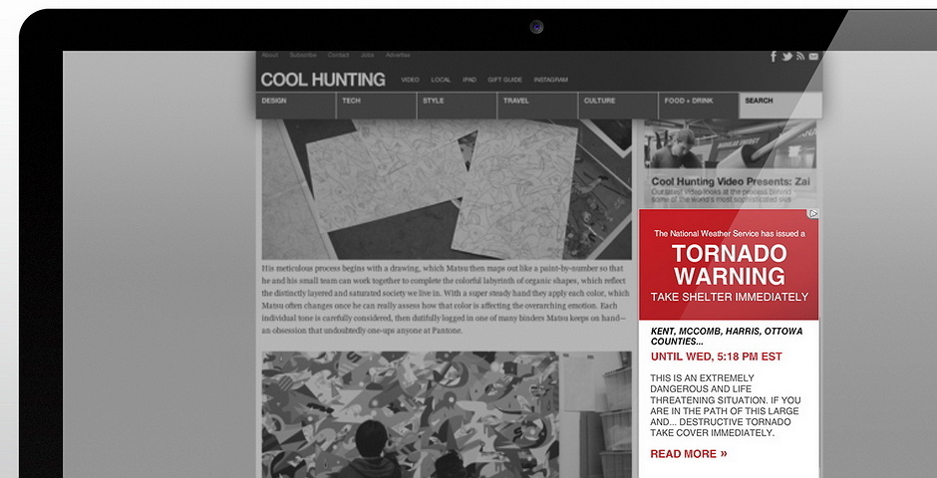Screen dimensions: 937x478
Task: Open the Cool Hunting Facebook page icon
Action: click(x=774, y=56)
